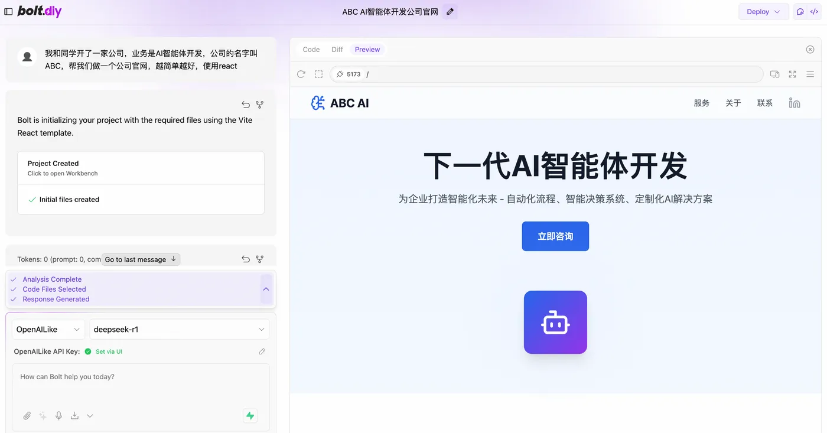Edit the project title with pencil icon

click(450, 12)
